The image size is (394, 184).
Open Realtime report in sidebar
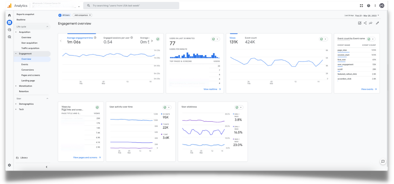pyautogui.click(x=21, y=20)
